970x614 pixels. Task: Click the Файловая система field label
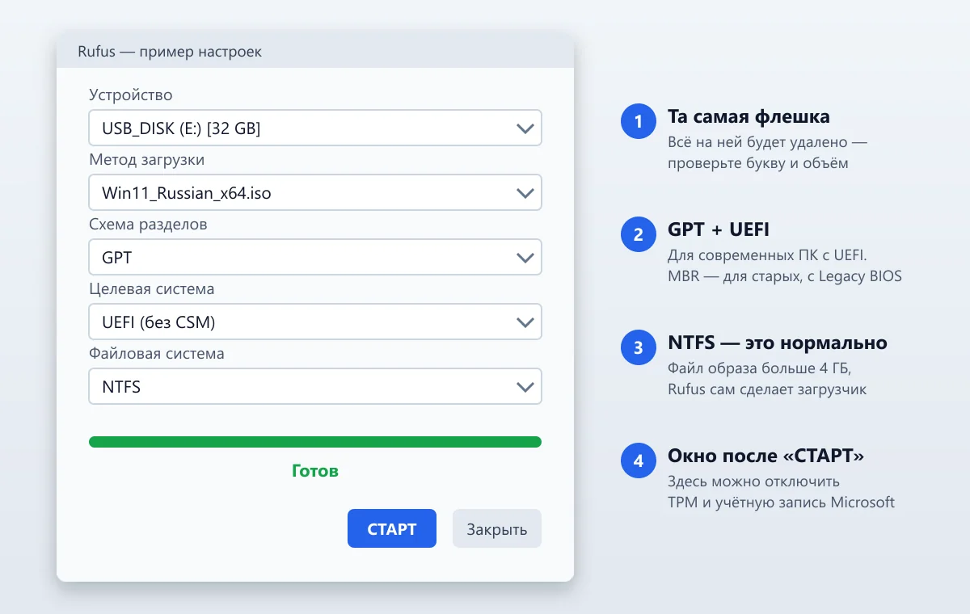[157, 353]
